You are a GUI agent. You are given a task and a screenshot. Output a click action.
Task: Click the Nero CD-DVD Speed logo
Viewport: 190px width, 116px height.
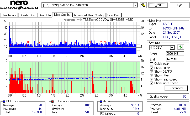19,5
